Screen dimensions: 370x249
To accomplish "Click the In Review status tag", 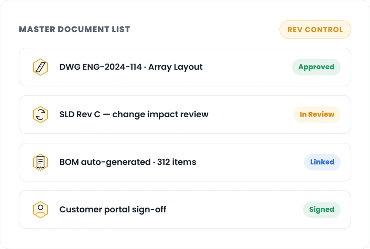I will [x=317, y=114].
